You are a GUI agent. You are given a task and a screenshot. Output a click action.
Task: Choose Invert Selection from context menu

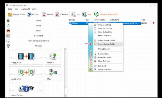108,70
